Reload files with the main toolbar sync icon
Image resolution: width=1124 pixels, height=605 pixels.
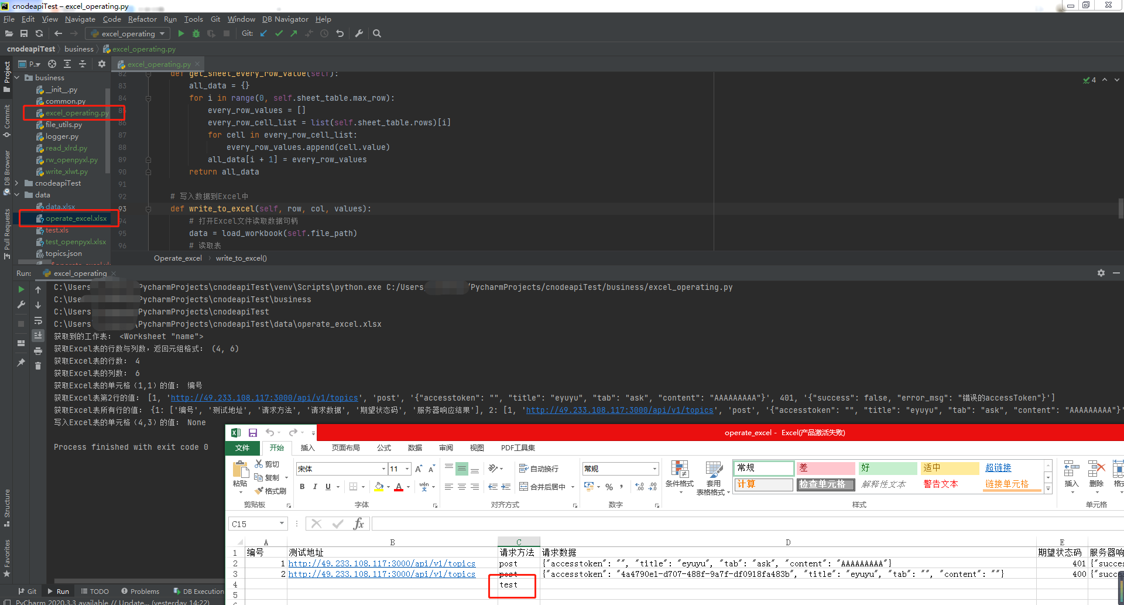(x=39, y=33)
